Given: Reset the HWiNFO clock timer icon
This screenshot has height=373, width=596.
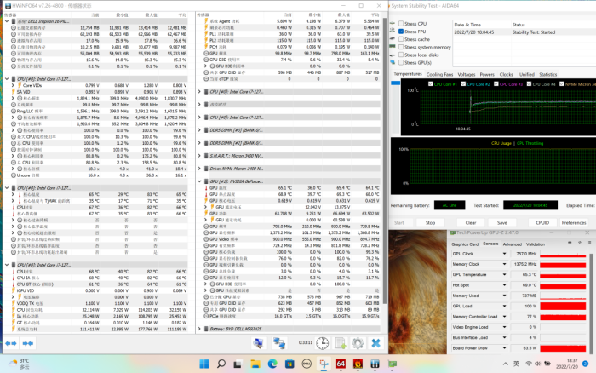Looking at the screenshot, I should pos(322,343).
